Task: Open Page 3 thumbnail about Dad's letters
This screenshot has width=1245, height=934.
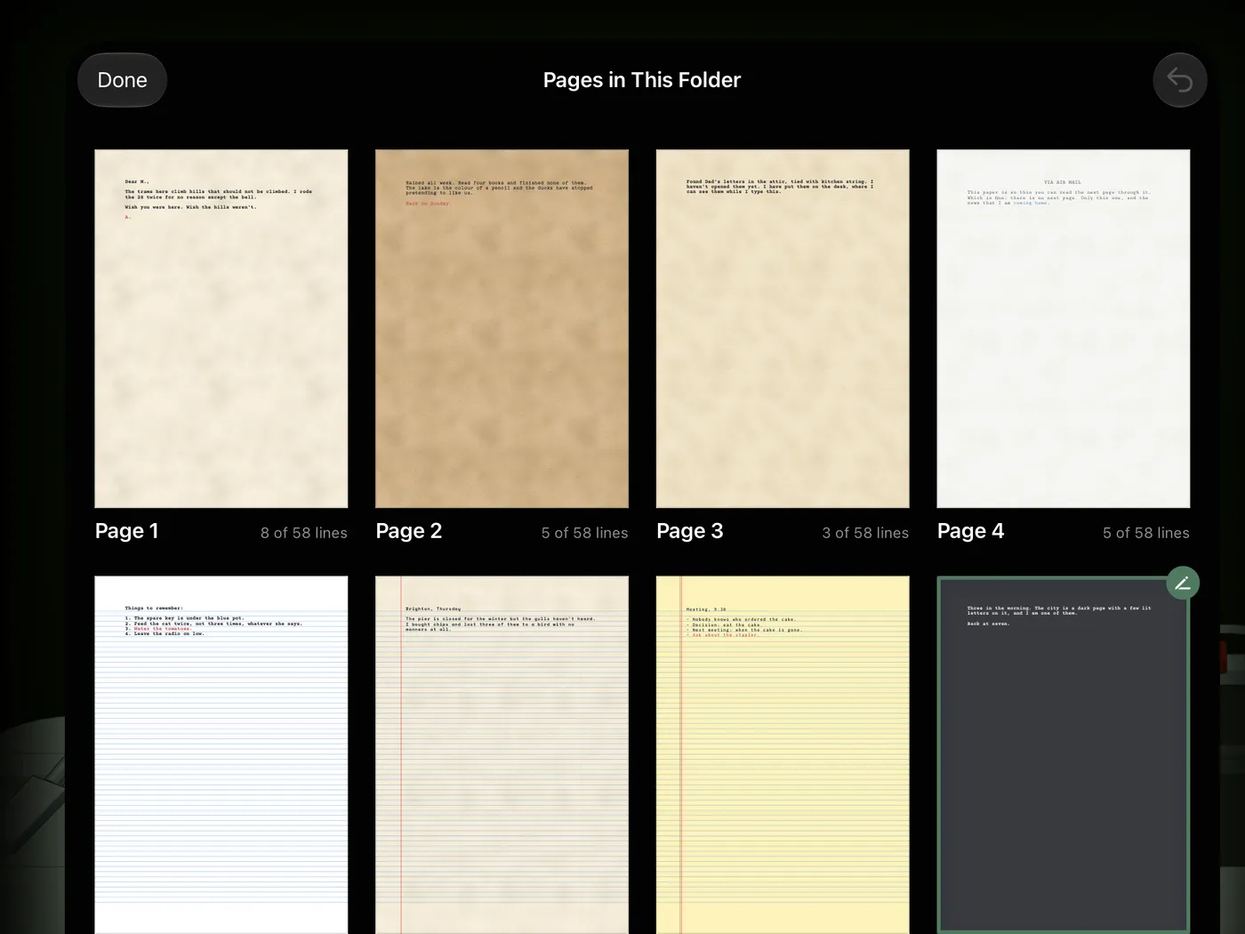Action: [x=783, y=328]
